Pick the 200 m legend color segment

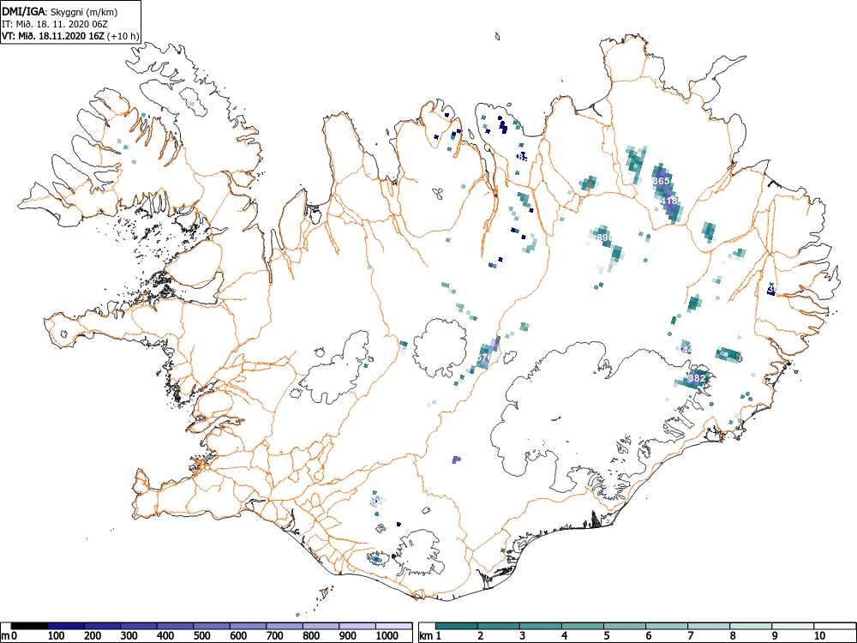(x=102, y=626)
